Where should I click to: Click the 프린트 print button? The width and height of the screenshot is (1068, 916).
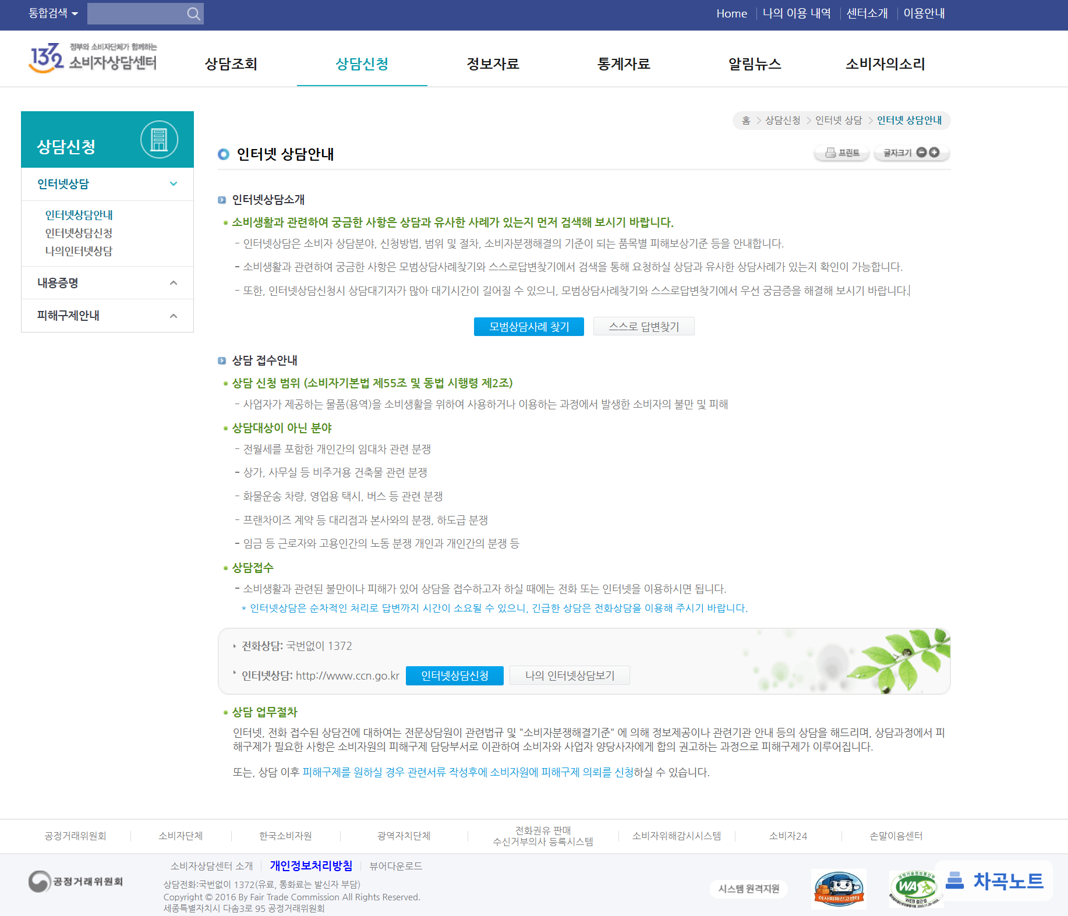pos(841,153)
